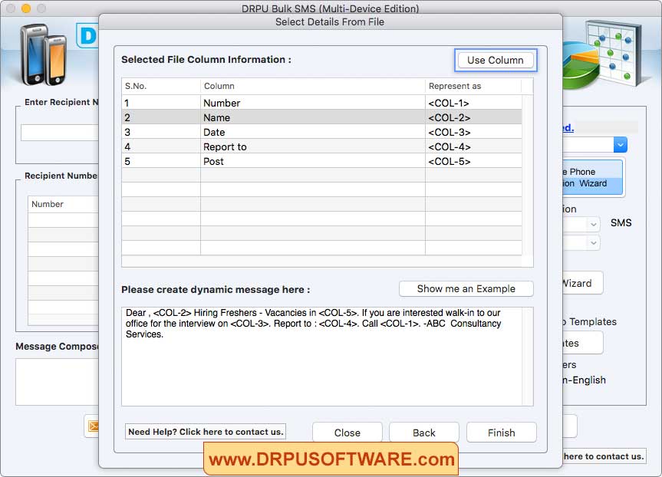662x477 pixels.
Task: Click the column table vertical scrollbar
Action: click(x=527, y=175)
